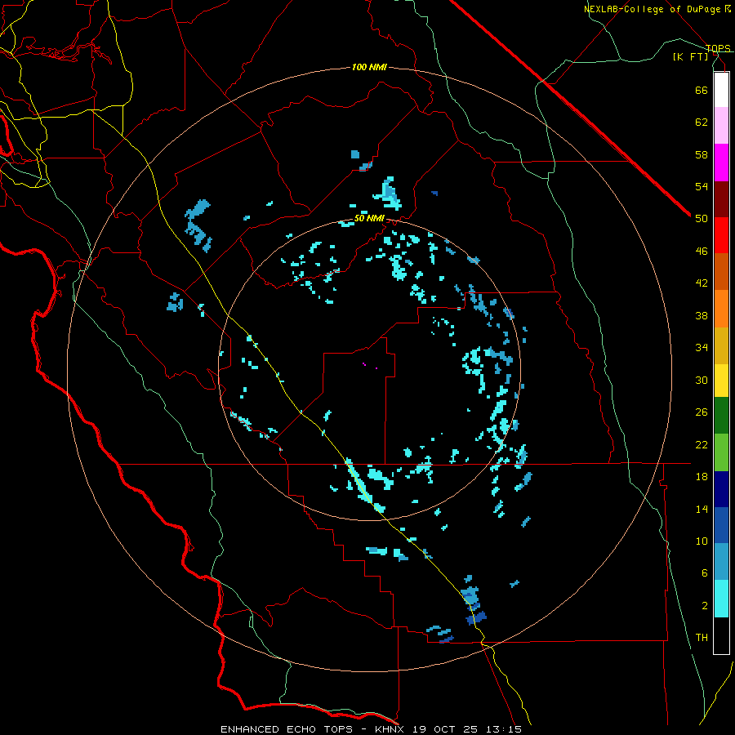
Task: Click the medium blue legend swatch
Action: pyautogui.click(x=721, y=525)
